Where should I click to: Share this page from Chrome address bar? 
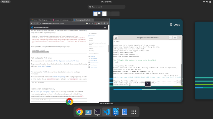pyautogui.click(x=90, y=23)
